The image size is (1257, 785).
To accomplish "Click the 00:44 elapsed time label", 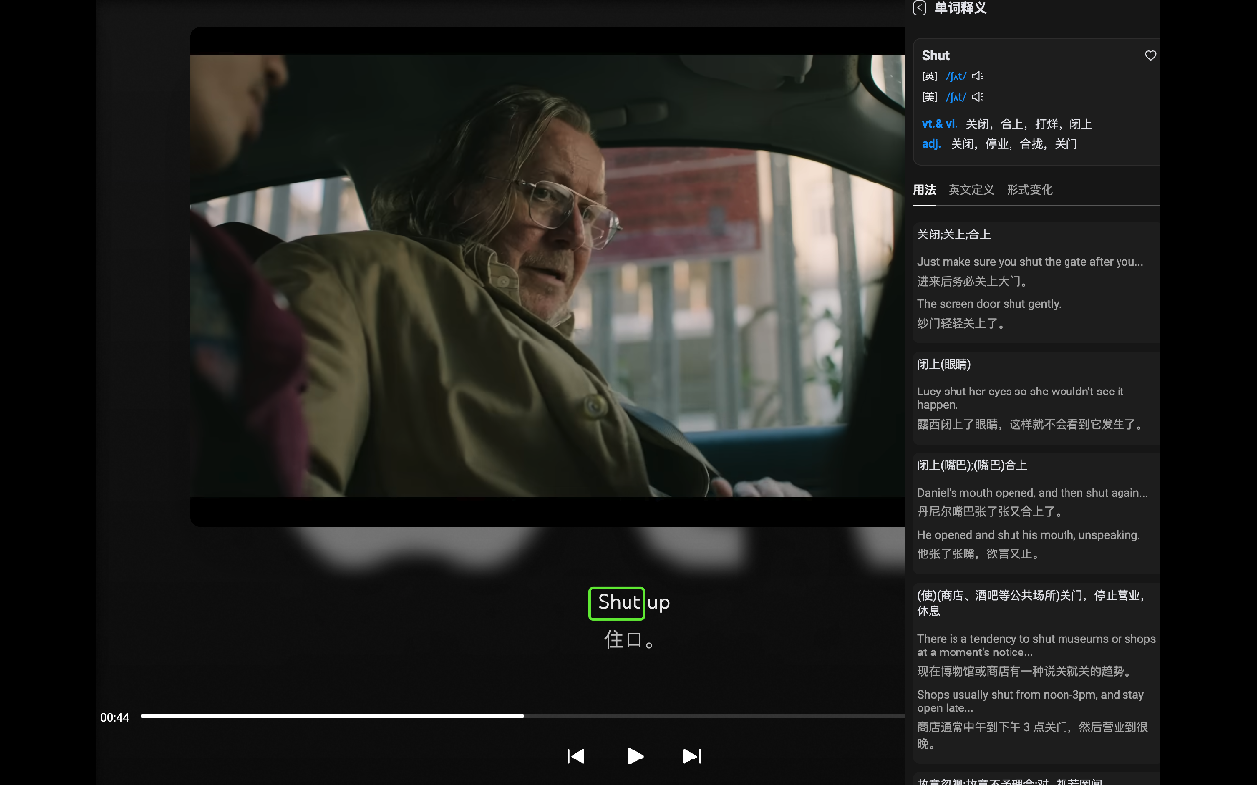I will 115,718.
